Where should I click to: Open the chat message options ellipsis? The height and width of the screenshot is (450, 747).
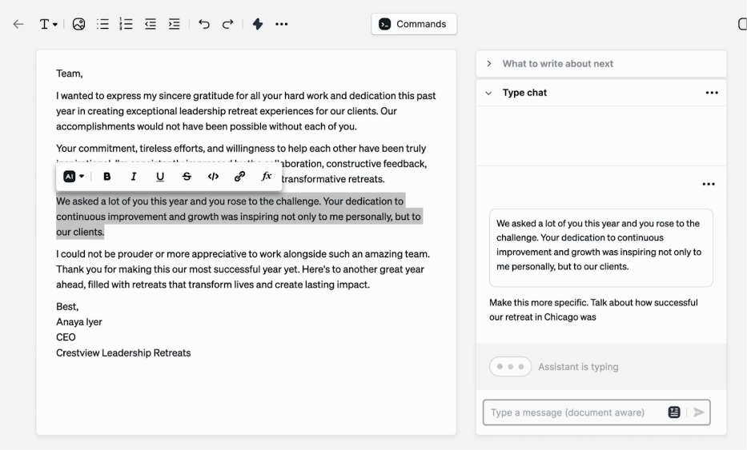[709, 184]
